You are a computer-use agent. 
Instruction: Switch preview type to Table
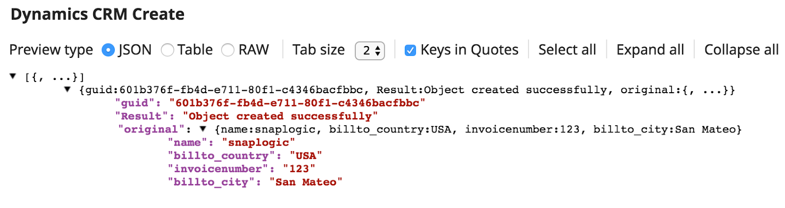coord(168,50)
